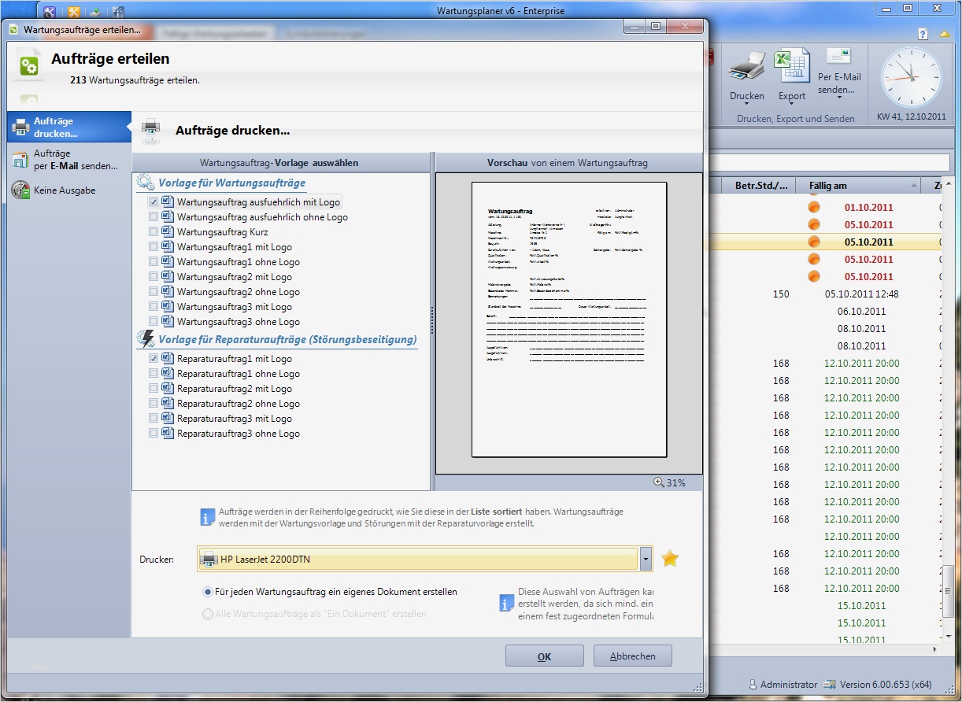Click the printer icon beside the Aufträge drucken heading
Viewport: 962px width, 702px height.
(151, 129)
